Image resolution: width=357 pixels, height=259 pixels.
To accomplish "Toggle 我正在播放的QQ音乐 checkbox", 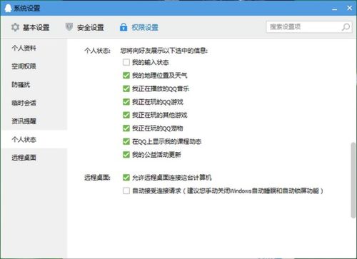I will pos(126,88).
